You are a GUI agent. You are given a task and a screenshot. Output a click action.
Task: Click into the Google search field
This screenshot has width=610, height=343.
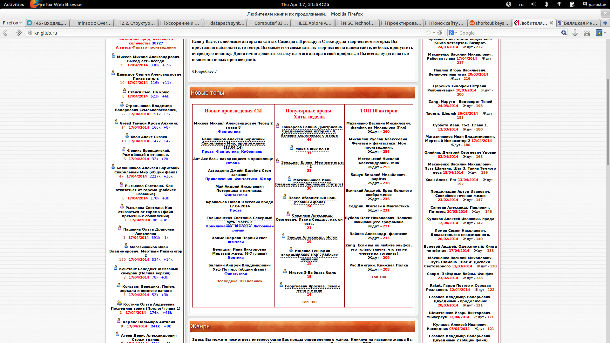pyautogui.click(x=508, y=33)
